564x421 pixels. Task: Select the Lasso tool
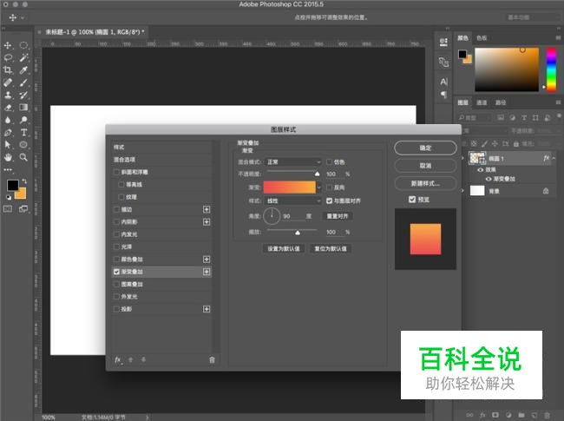pos(8,57)
